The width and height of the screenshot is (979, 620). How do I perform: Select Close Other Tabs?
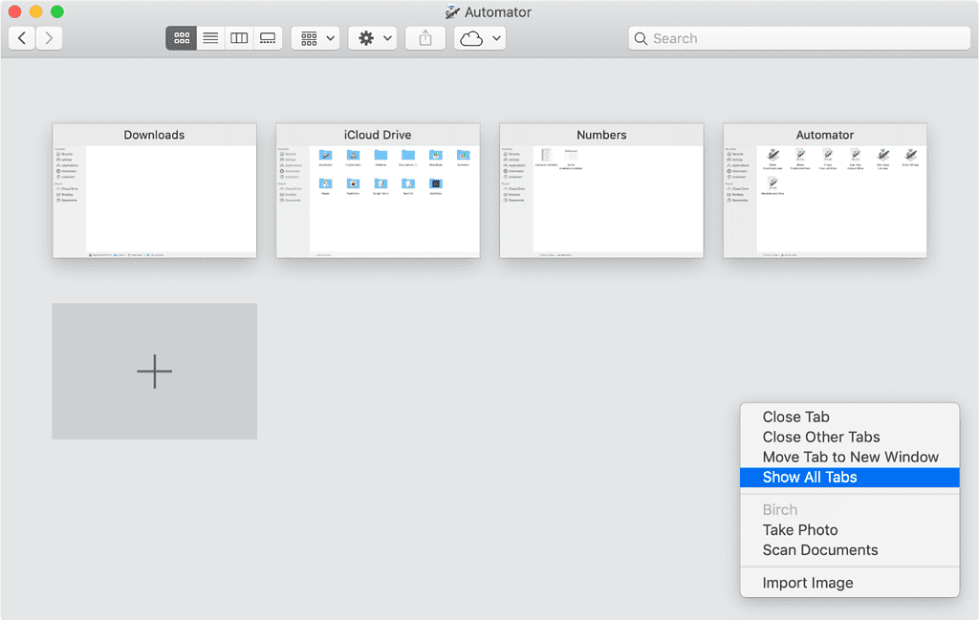coord(822,437)
